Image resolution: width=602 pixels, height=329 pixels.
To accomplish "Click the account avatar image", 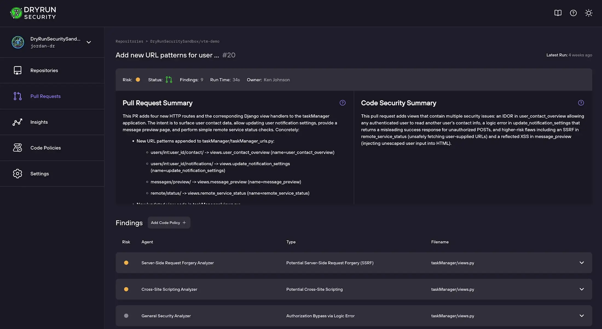I will point(18,42).
